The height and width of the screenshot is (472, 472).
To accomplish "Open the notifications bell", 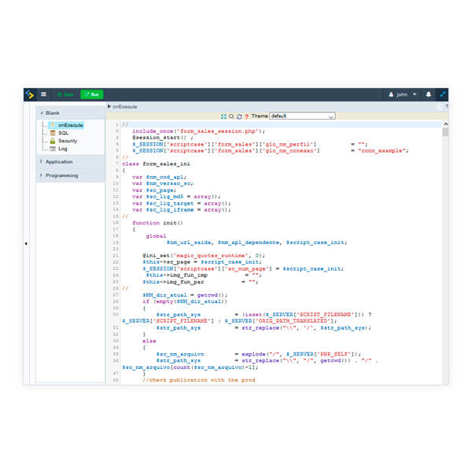I will [429, 94].
